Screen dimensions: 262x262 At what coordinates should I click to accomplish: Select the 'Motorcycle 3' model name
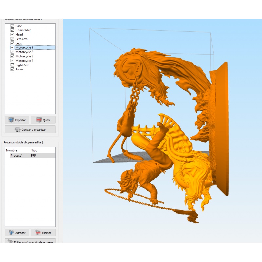click(x=24, y=56)
